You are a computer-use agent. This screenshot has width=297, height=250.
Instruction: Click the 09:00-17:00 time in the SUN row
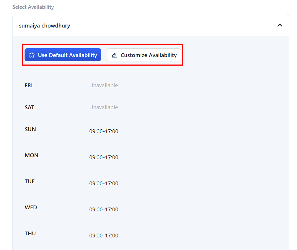pos(104,131)
